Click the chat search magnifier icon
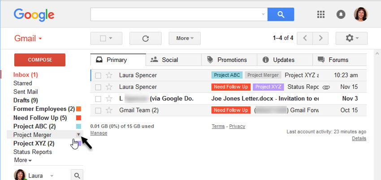This screenshot has height=180, width=381. point(77,176)
